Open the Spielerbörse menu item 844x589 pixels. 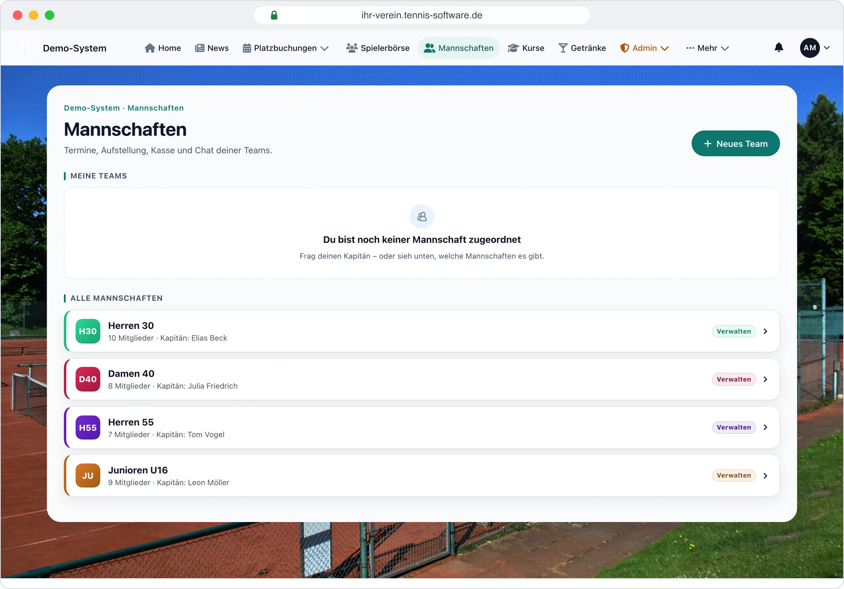click(x=378, y=48)
